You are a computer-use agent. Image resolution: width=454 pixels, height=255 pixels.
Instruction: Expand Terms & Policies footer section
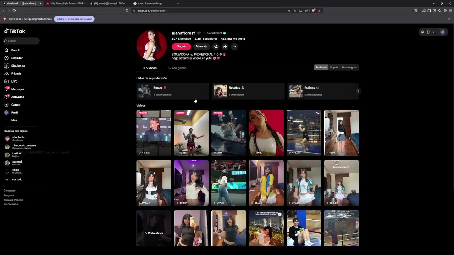13,200
